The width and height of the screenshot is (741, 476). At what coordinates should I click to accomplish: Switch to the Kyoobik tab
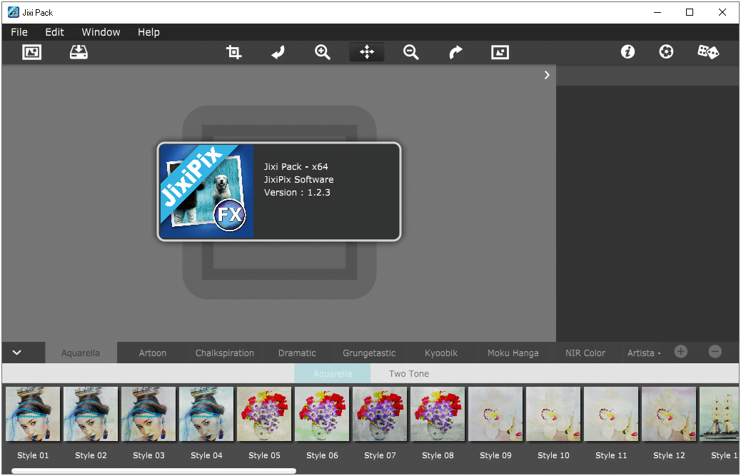441,353
